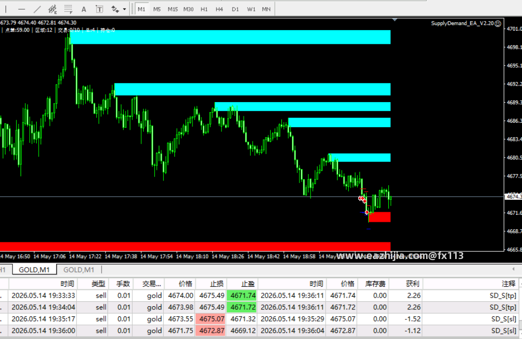Open the arrows tool dropdown arrow
This screenshot has width=522, height=339.
[x=125, y=10]
